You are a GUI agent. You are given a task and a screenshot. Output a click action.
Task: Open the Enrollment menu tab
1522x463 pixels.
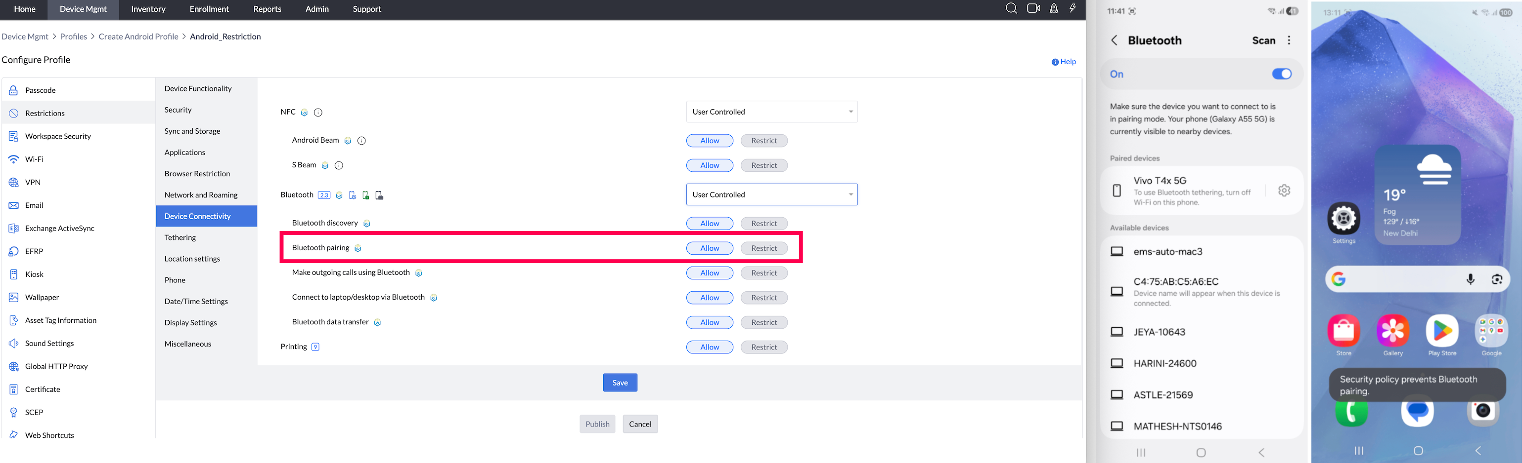209,9
